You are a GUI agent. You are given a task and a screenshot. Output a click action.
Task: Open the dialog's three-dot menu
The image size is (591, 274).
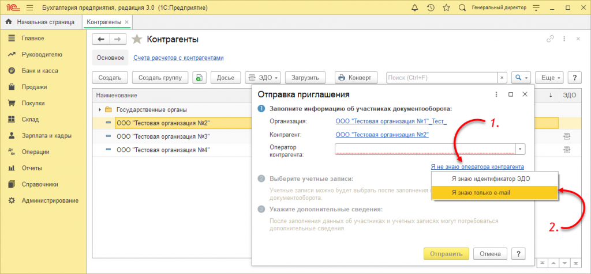(496, 94)
